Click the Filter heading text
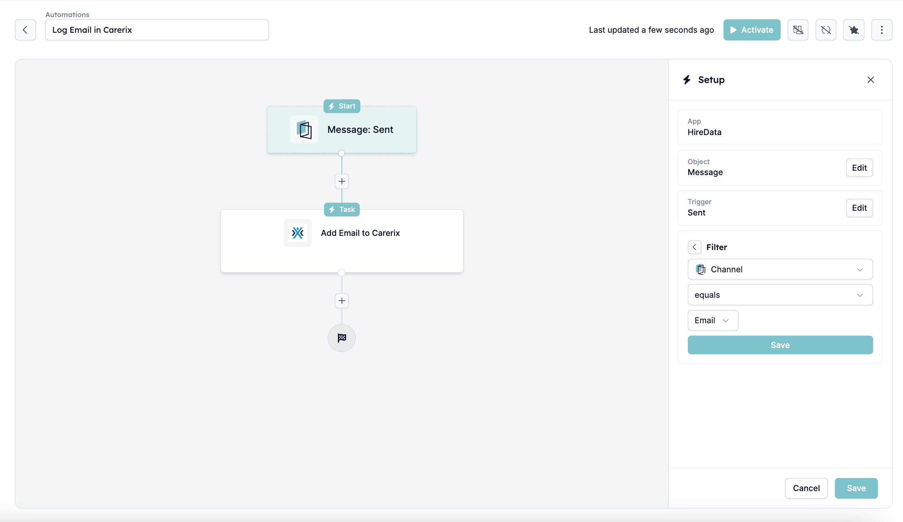This screenshot has width=903, height=522. point(717,247)
